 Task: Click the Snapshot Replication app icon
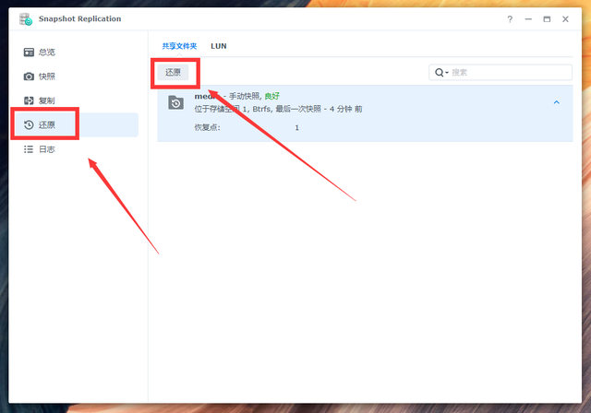(x=26, y=18)
